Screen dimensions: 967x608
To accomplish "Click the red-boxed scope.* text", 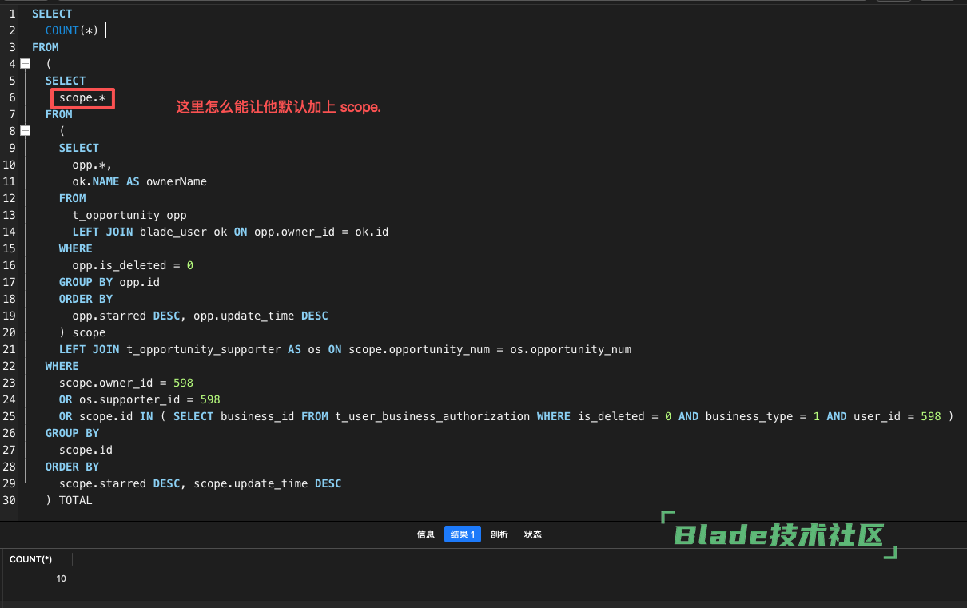I will 82,98.
